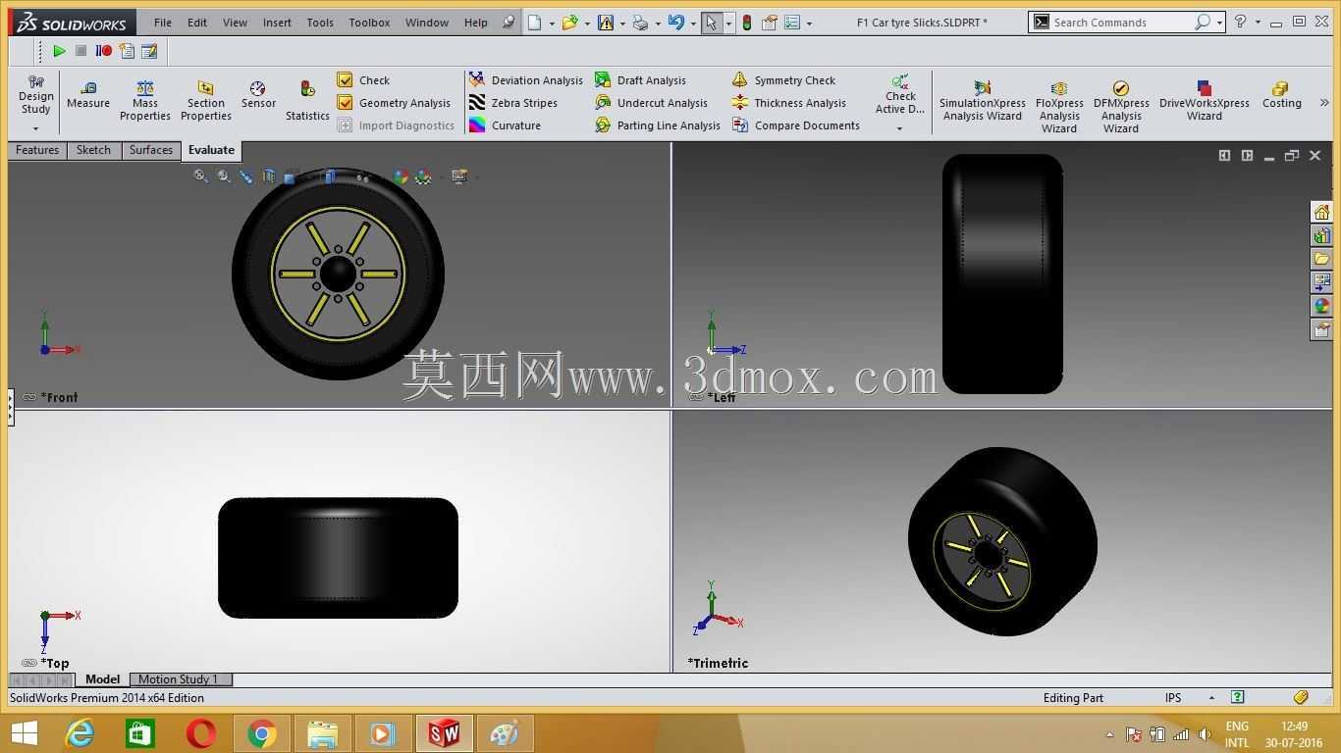The height and width of the screenshot is (753, 1341).
Task: Open the Statistics tool
Action: click(307, 101)
